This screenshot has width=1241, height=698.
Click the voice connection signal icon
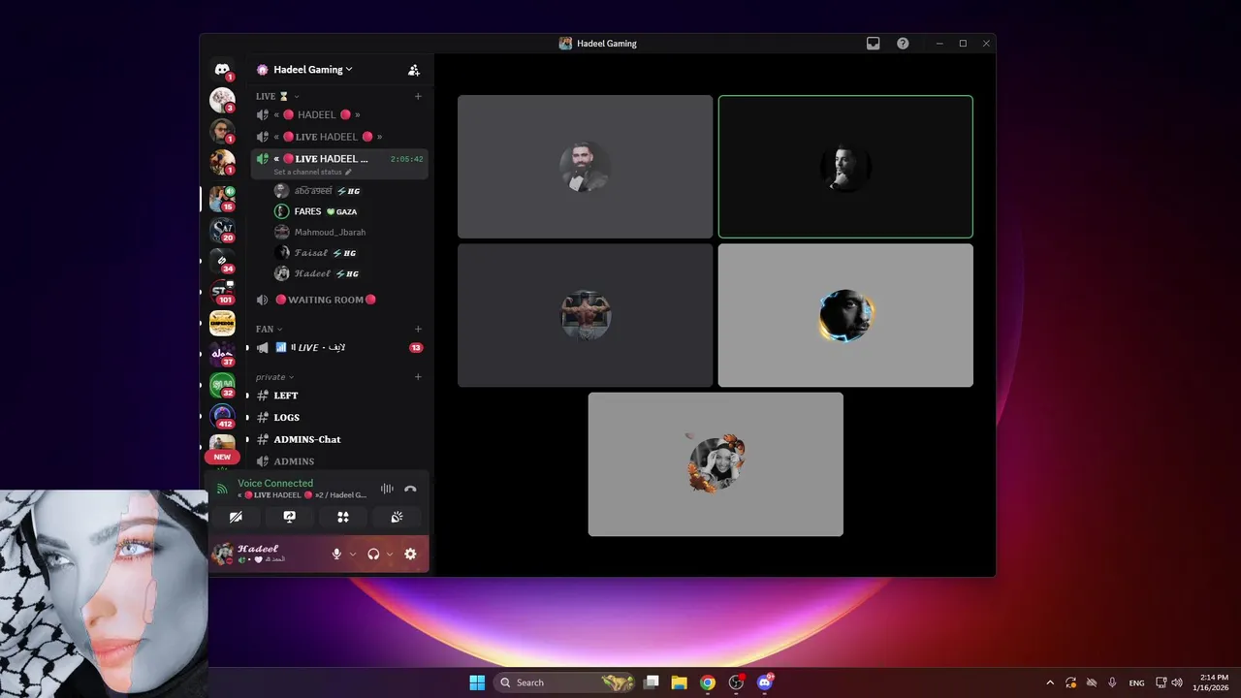(222, 489)
